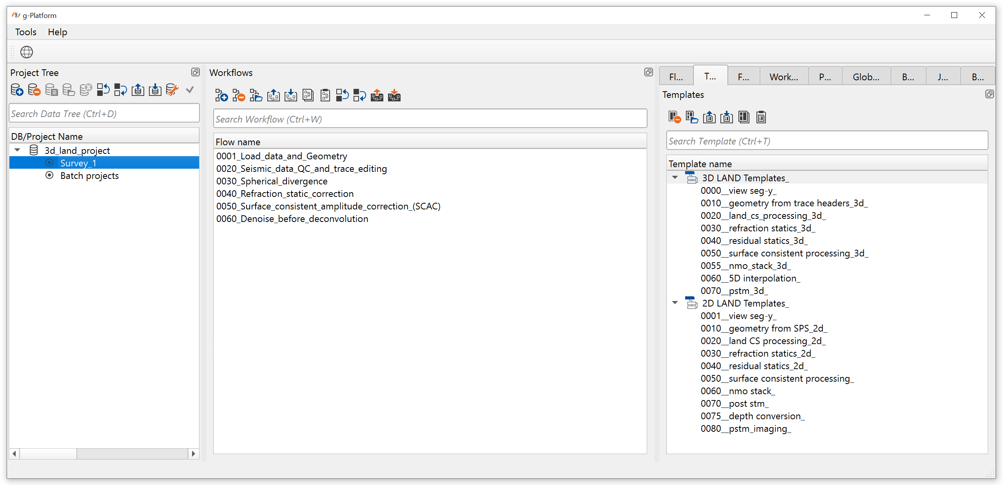Click the Project Tree horizontal scrollbar thumb
This screenshot has height=485, width=1003.
(48, 454)
